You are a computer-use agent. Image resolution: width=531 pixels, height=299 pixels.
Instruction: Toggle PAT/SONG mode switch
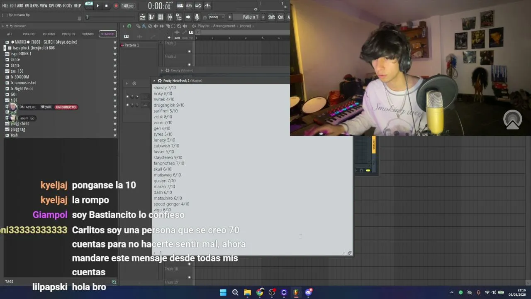tap(89, 5)
